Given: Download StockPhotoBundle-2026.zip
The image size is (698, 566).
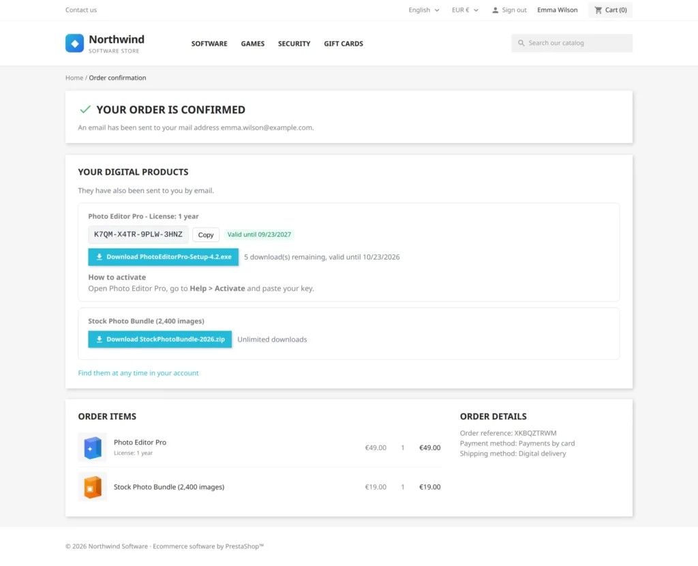Looking at the screenshot, I should coord(160,340).
